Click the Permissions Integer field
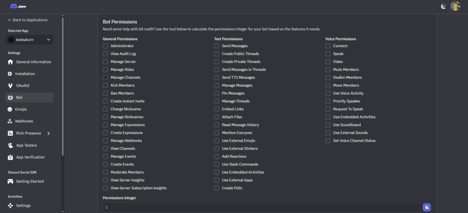The height and width of the screenshot is (213, 468). pos(261,208)
